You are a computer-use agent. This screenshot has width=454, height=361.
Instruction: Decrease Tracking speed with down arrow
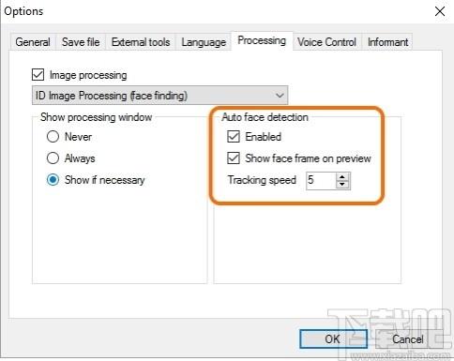coord(342,185)
